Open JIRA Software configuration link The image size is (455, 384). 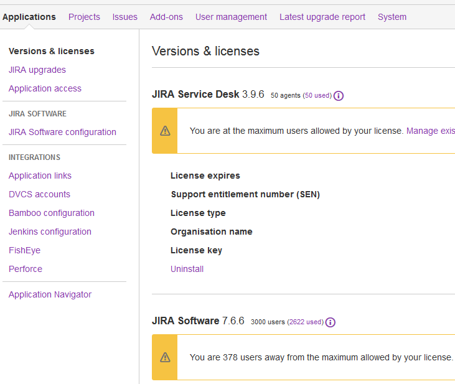pyautogui.click(x=62, y=132)
